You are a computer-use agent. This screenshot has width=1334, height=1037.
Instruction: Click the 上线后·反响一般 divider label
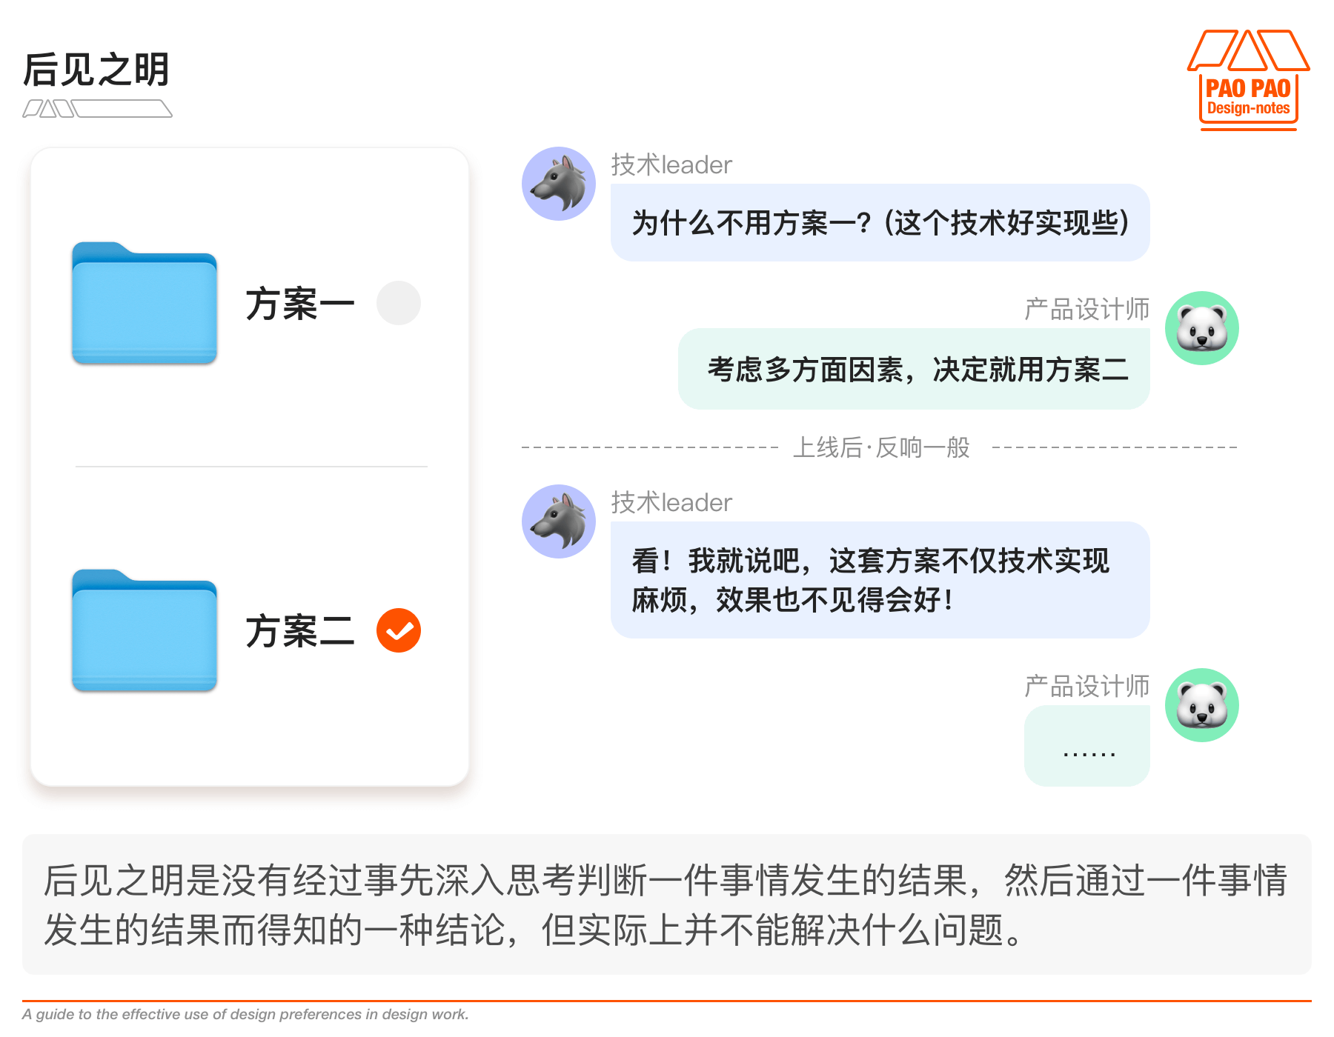881,447
